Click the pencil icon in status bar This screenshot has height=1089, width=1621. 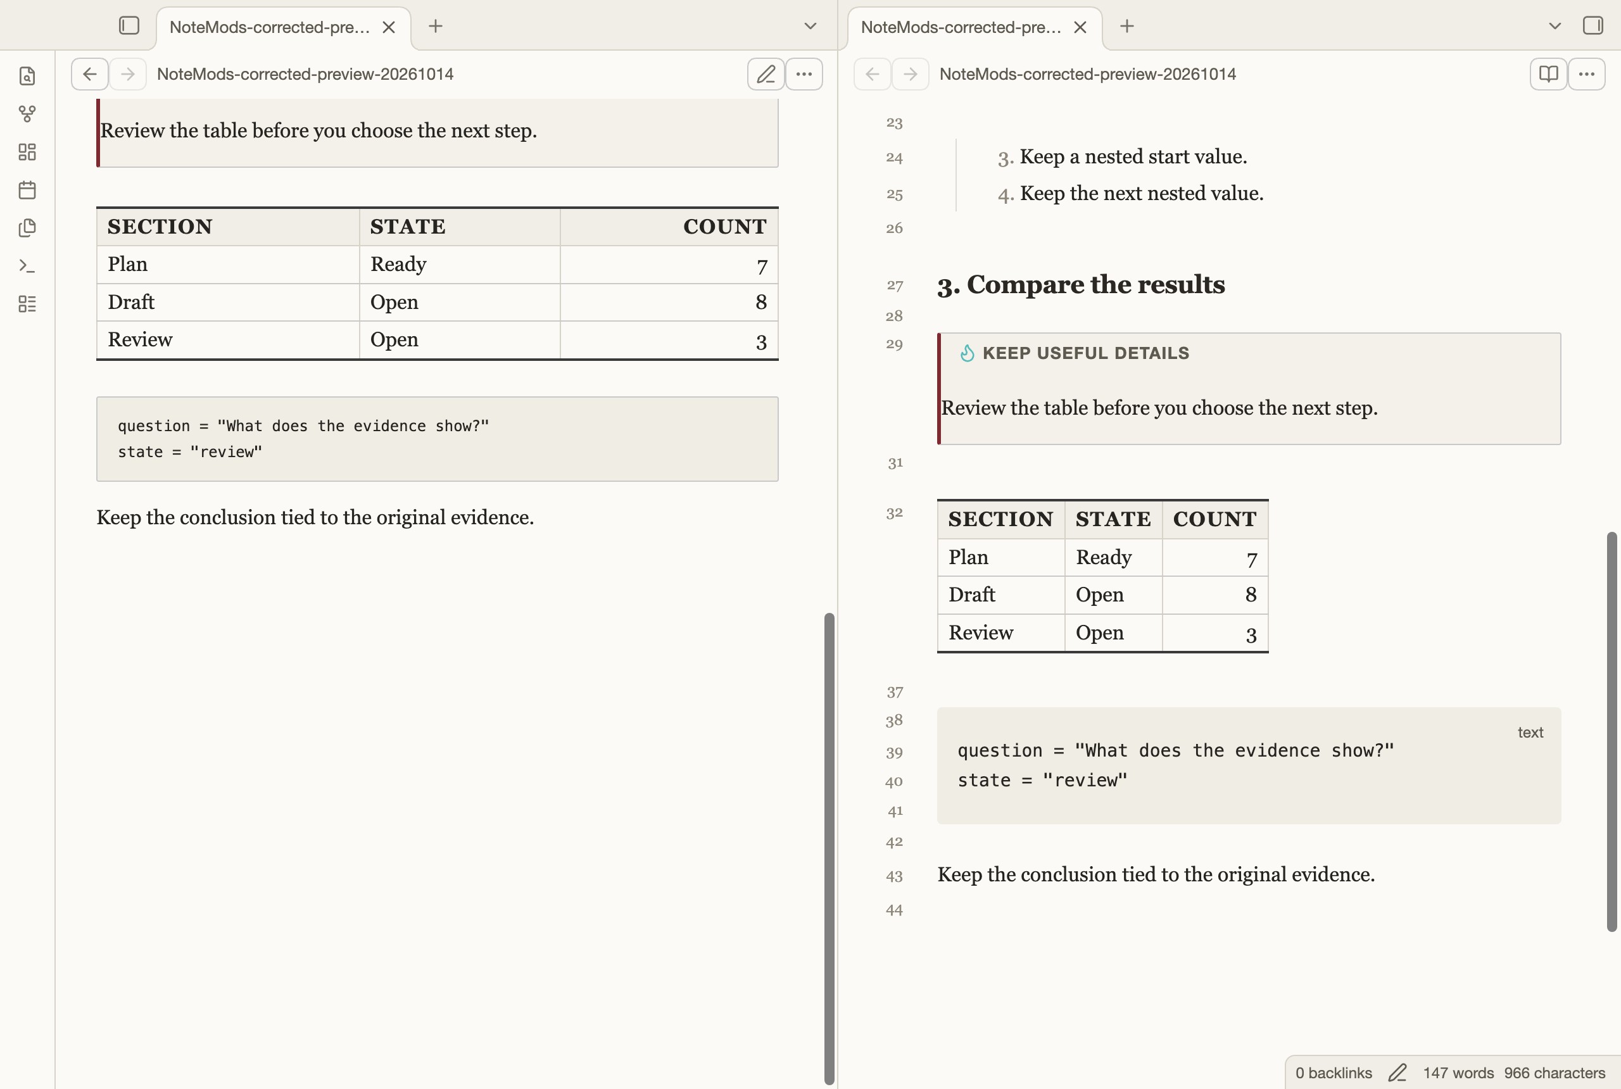tap(1397, 1073)
